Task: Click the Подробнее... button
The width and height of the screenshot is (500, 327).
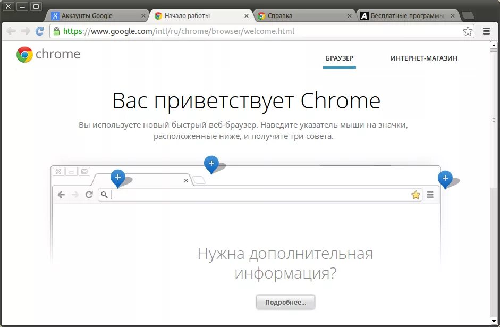Action: coord(285,302)
